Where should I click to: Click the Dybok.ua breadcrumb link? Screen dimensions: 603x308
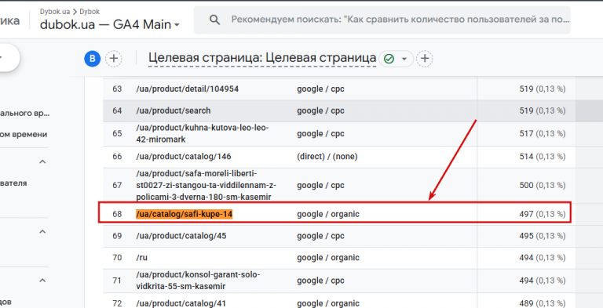tap(55, 11)
